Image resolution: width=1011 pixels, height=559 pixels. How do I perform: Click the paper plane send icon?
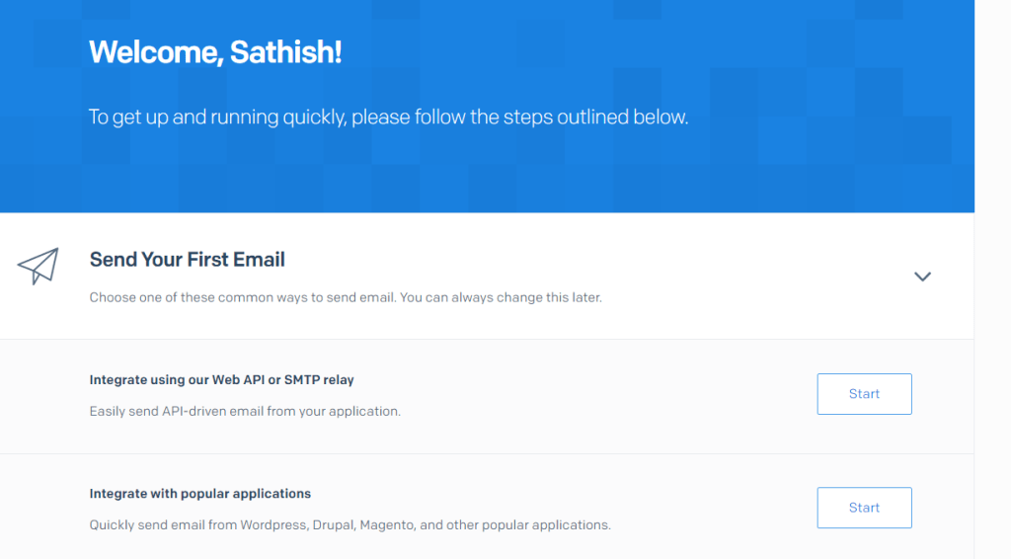[38, 266]
